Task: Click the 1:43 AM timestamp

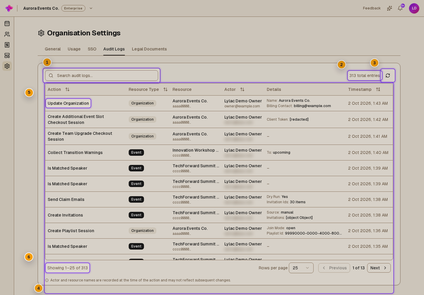Action: (368, 103)
